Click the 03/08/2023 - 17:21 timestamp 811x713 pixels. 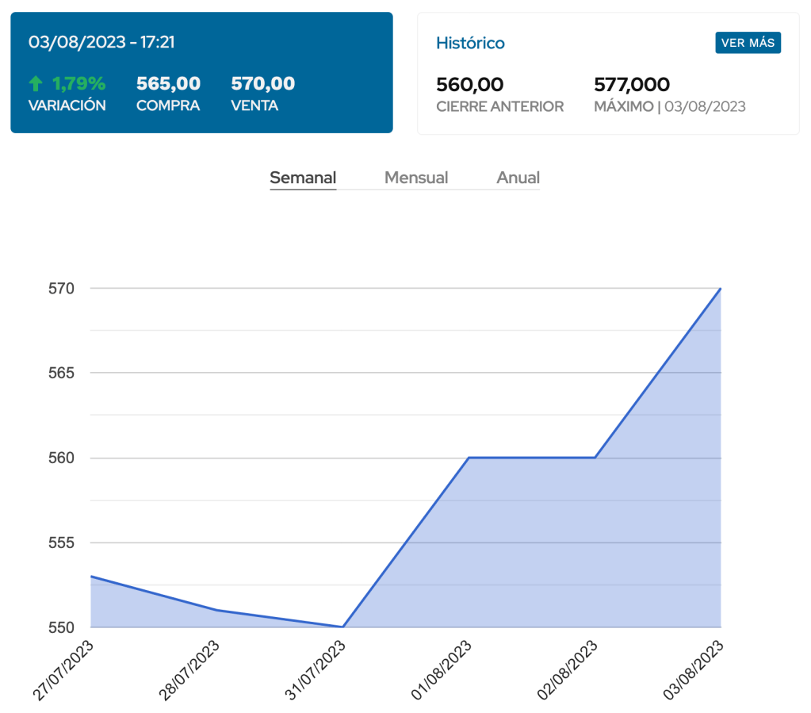[x=101, y=42]
